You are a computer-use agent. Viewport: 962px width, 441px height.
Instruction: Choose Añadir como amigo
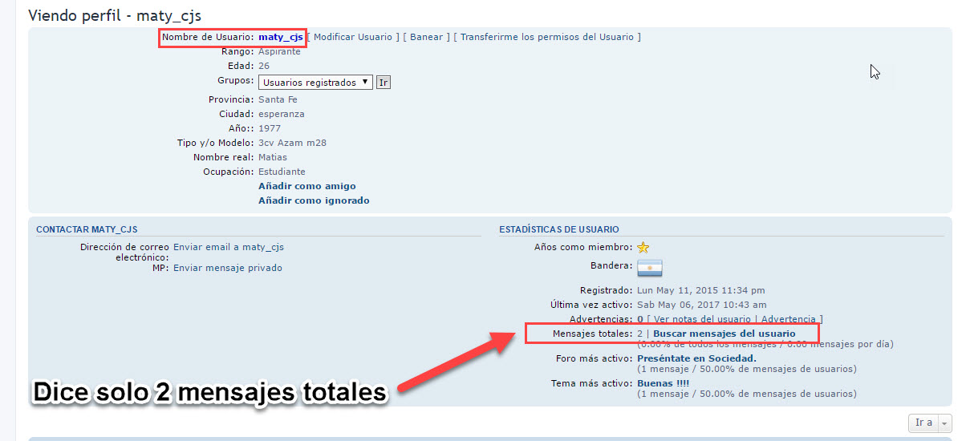pos(306,186)
